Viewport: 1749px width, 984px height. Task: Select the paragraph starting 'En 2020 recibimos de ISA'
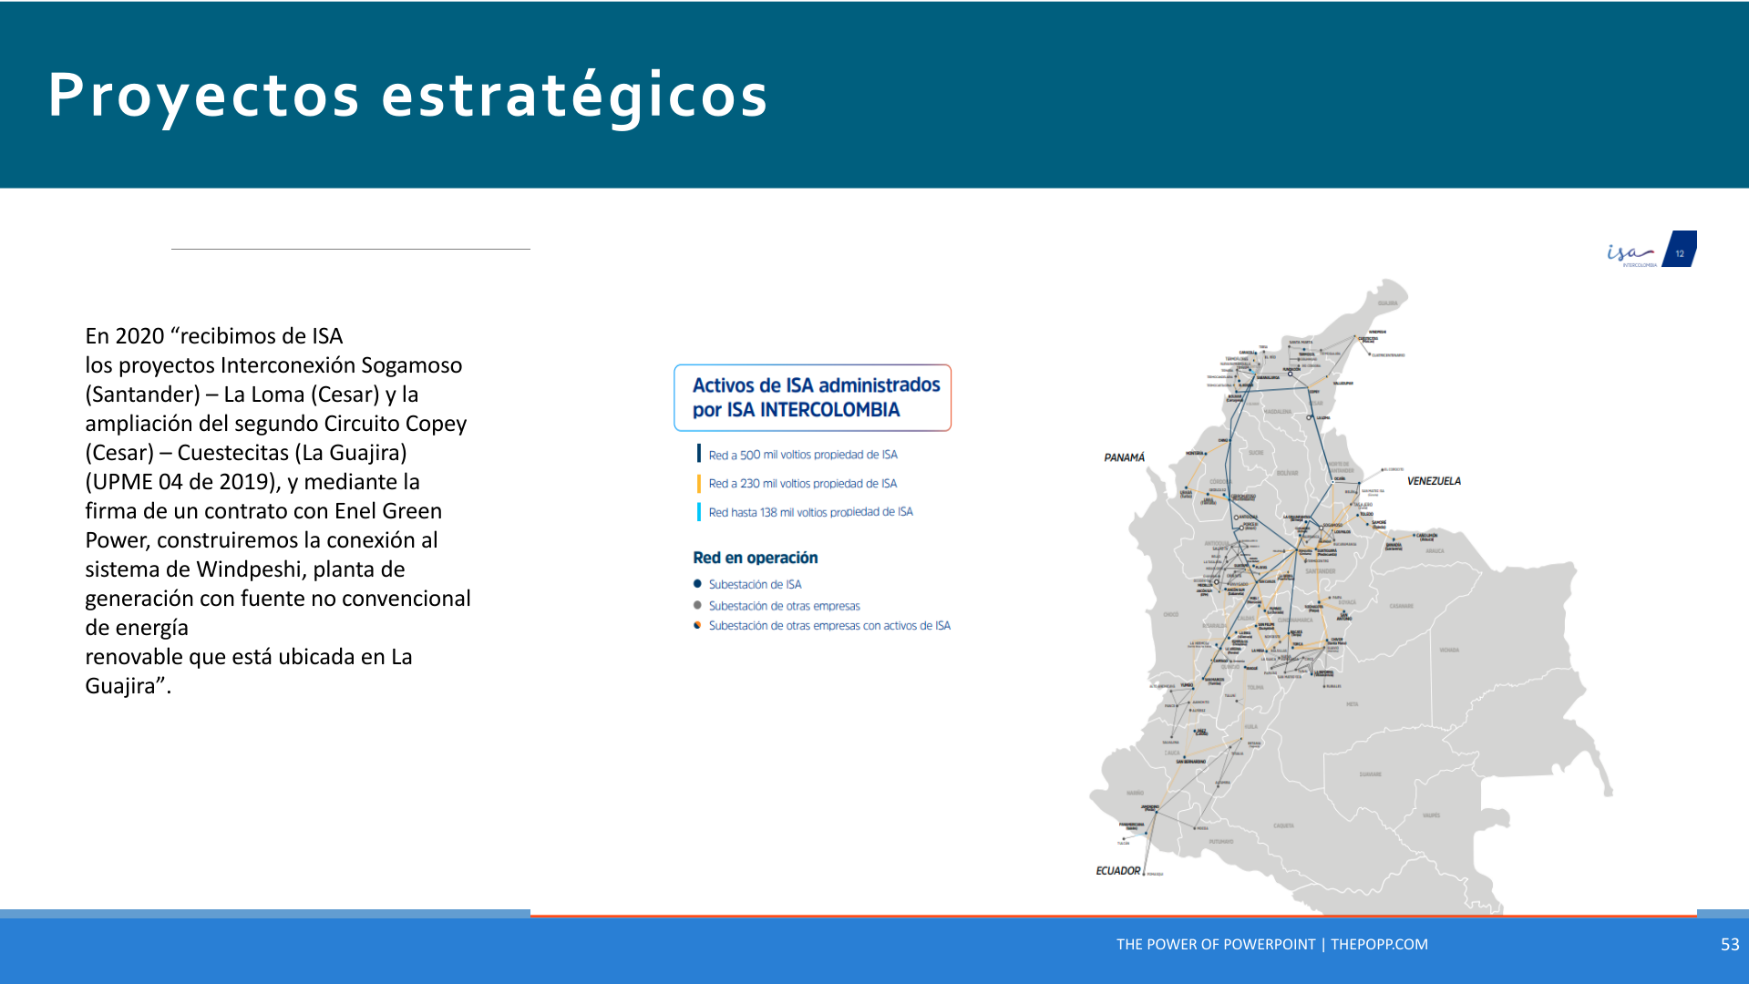click(x=278, y=510)
